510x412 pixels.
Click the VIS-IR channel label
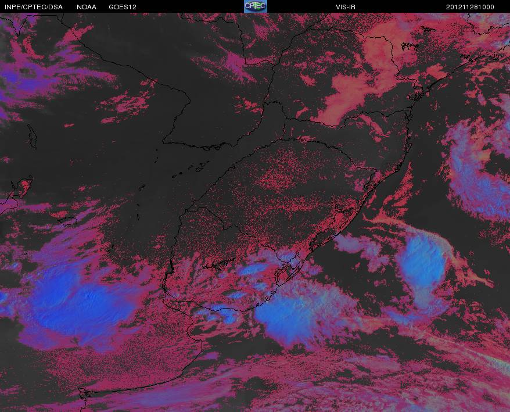click(346, 7)
